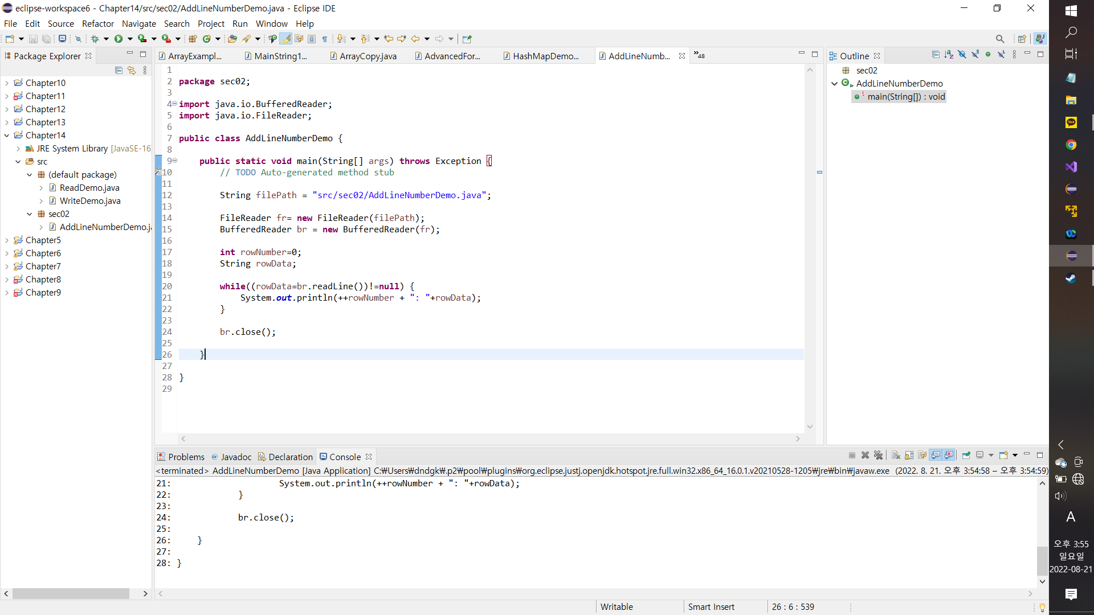Click the Console vertical scrollbar thumb
The height and width of the screenshot is (615, 1094).
1042,561
